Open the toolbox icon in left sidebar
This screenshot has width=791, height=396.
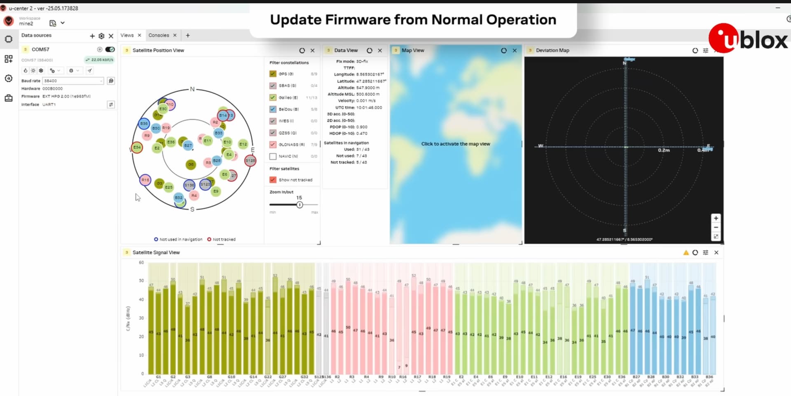[9, 98]
